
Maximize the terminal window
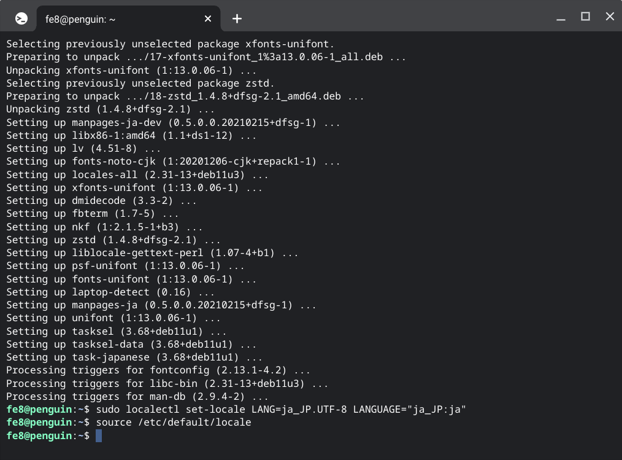pyautogui.click(x=585, y=17)
